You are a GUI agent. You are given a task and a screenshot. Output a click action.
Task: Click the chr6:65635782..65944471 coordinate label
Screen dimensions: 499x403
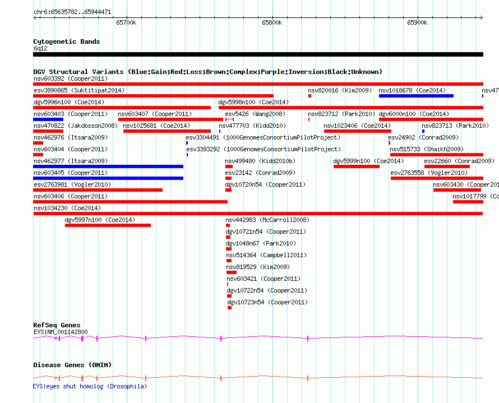point(72,12)
